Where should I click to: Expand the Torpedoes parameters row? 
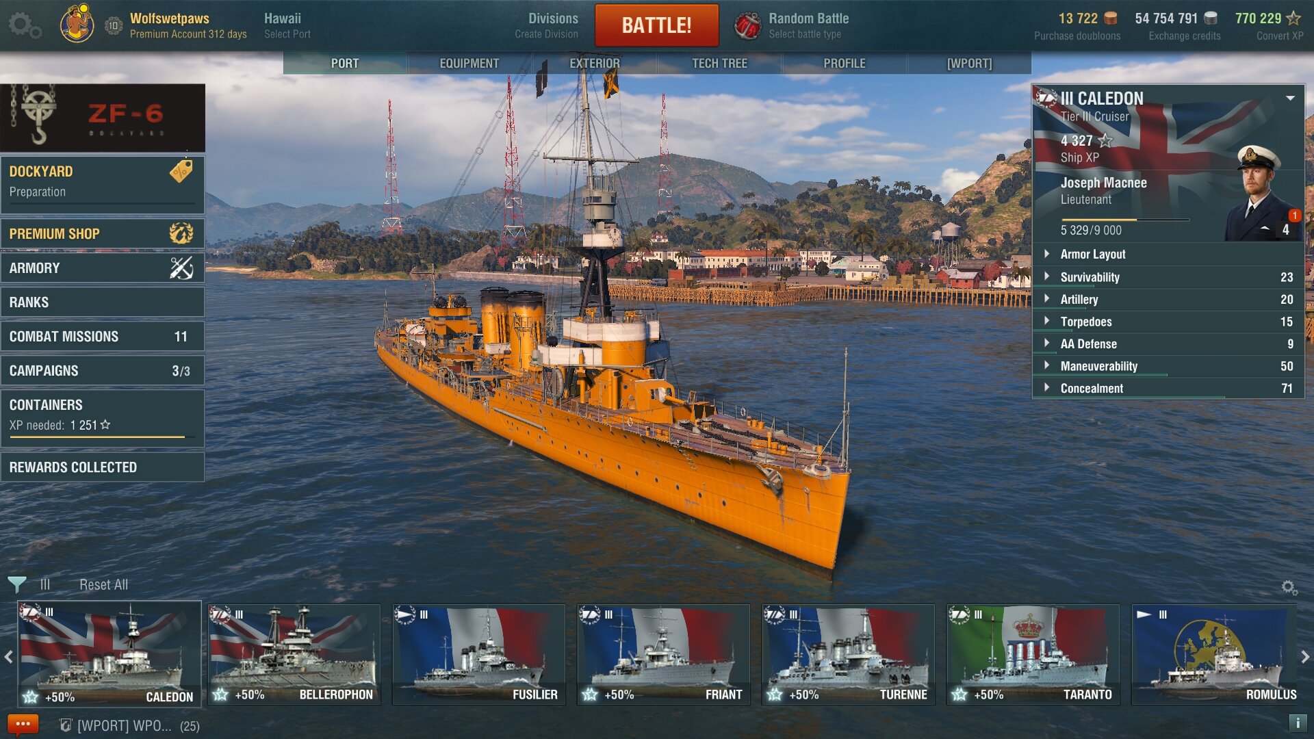[1085, 322]
